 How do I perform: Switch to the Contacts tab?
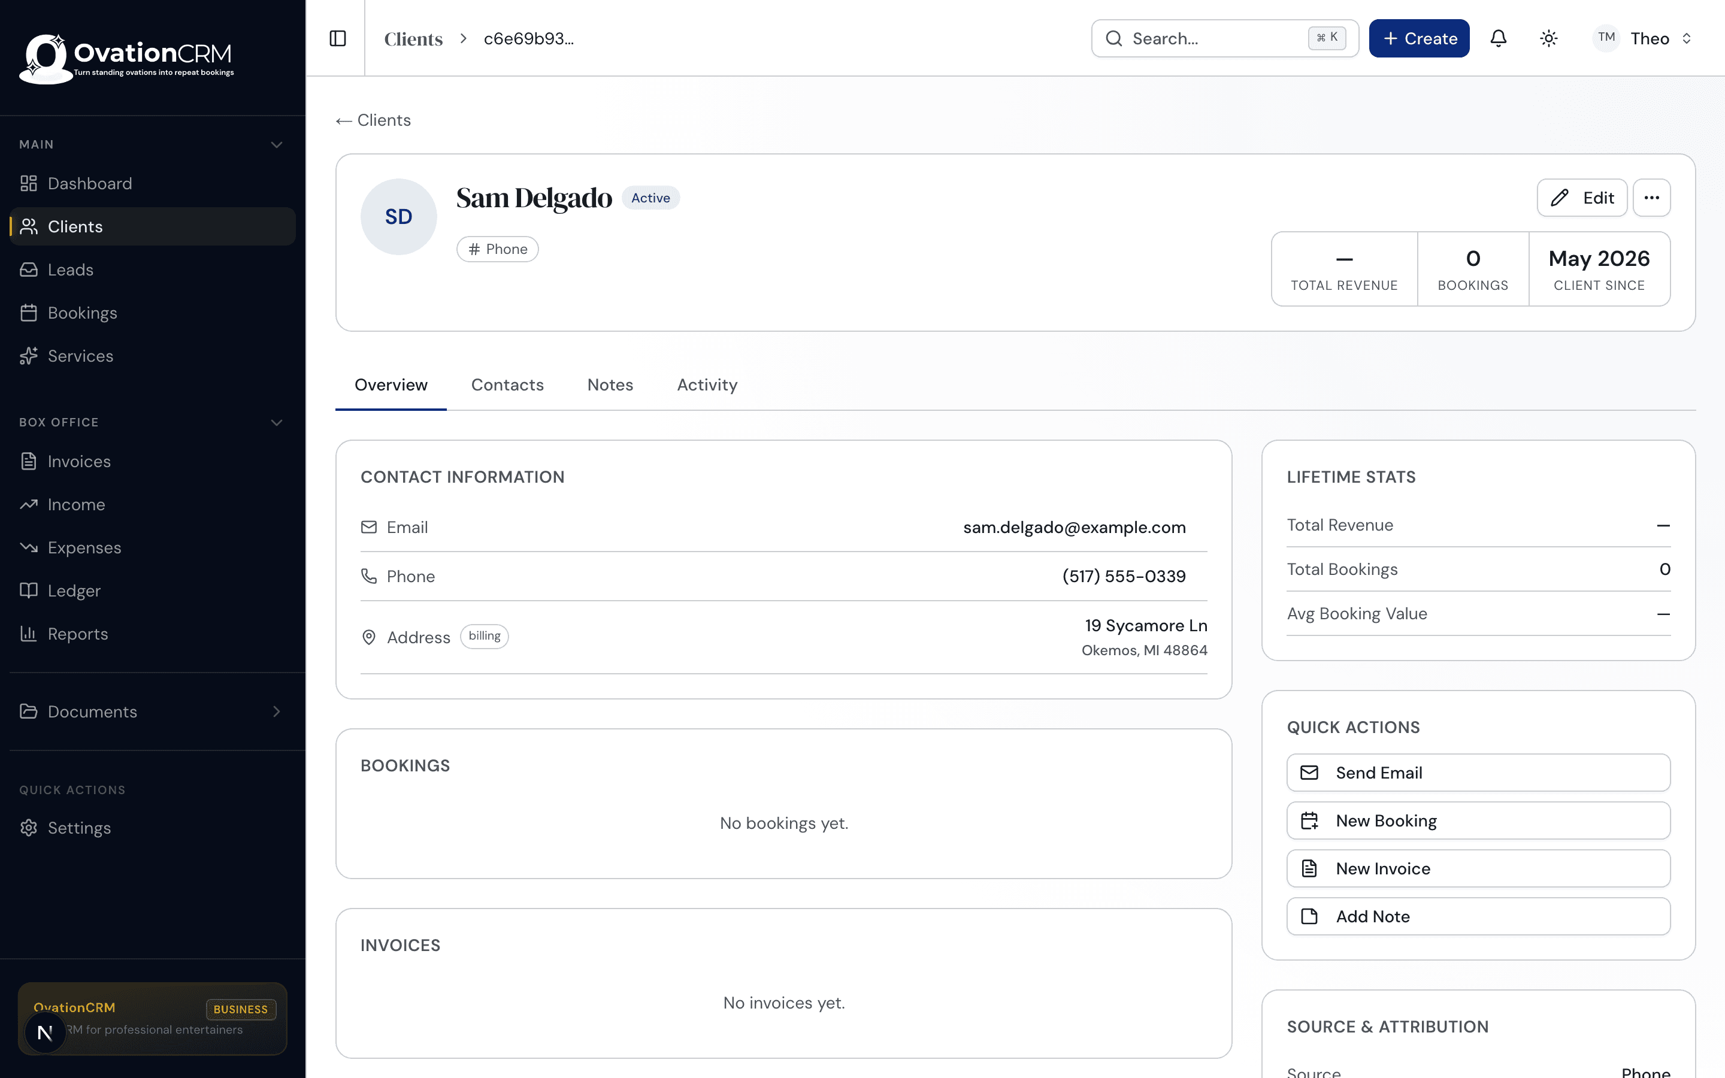click(507, 385)
